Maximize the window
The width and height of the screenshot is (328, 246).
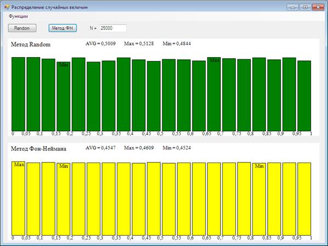click(305, 7)
